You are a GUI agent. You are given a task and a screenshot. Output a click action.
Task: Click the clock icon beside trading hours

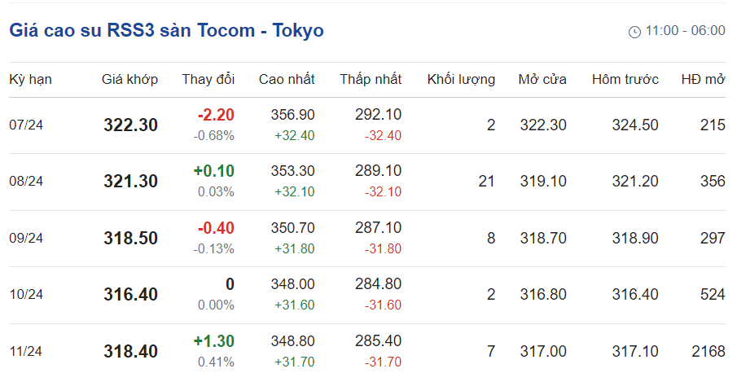(x=635, y=32)
